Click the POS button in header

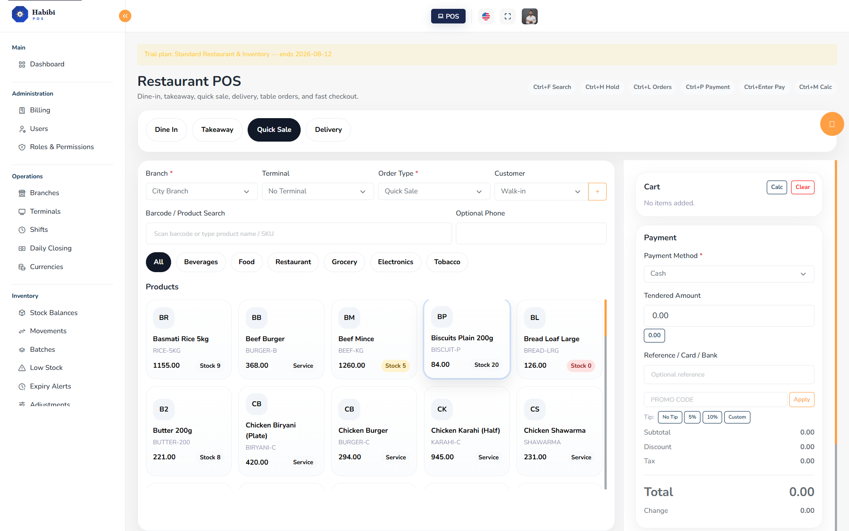tap(448, 16)
